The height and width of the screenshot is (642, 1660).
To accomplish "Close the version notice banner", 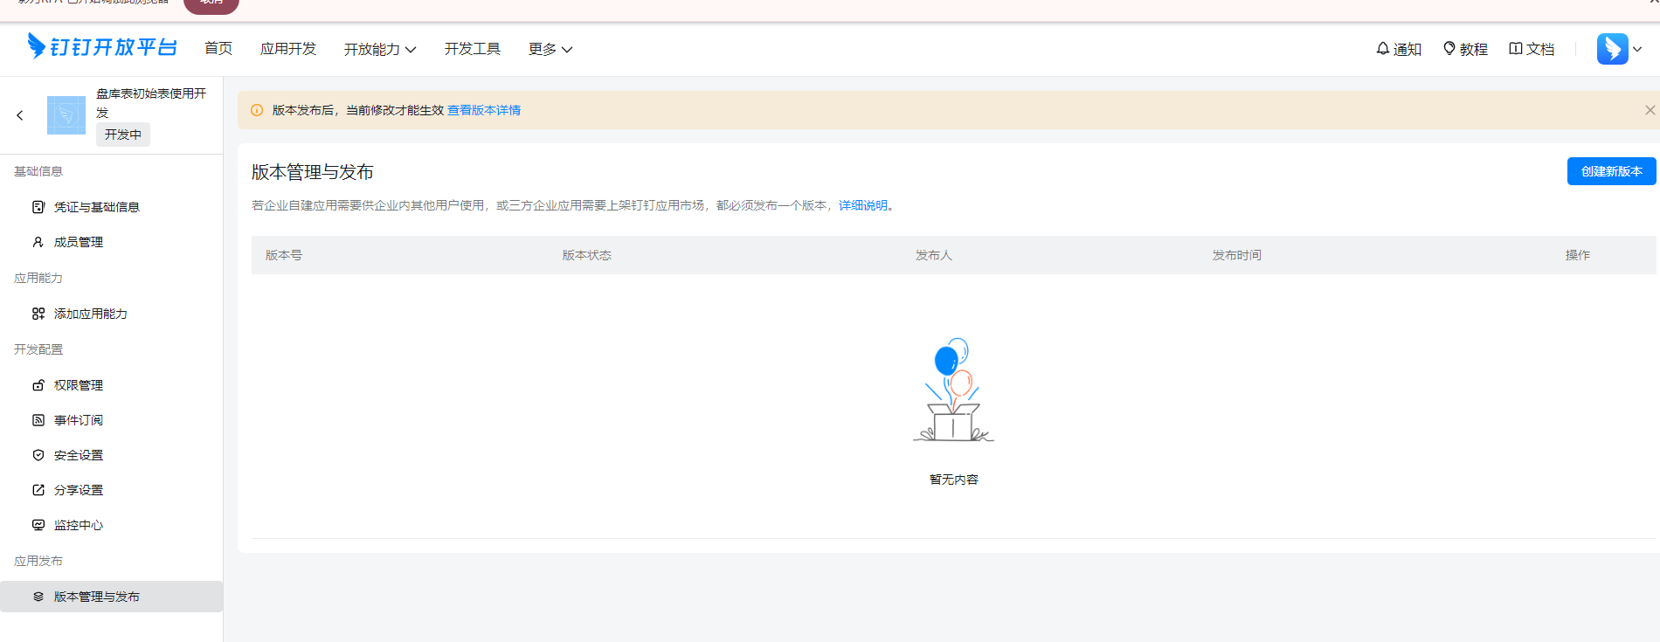I will click(x=1650, y=110).
